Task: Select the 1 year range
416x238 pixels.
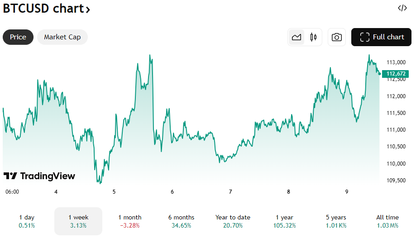Action: (284, 221)
